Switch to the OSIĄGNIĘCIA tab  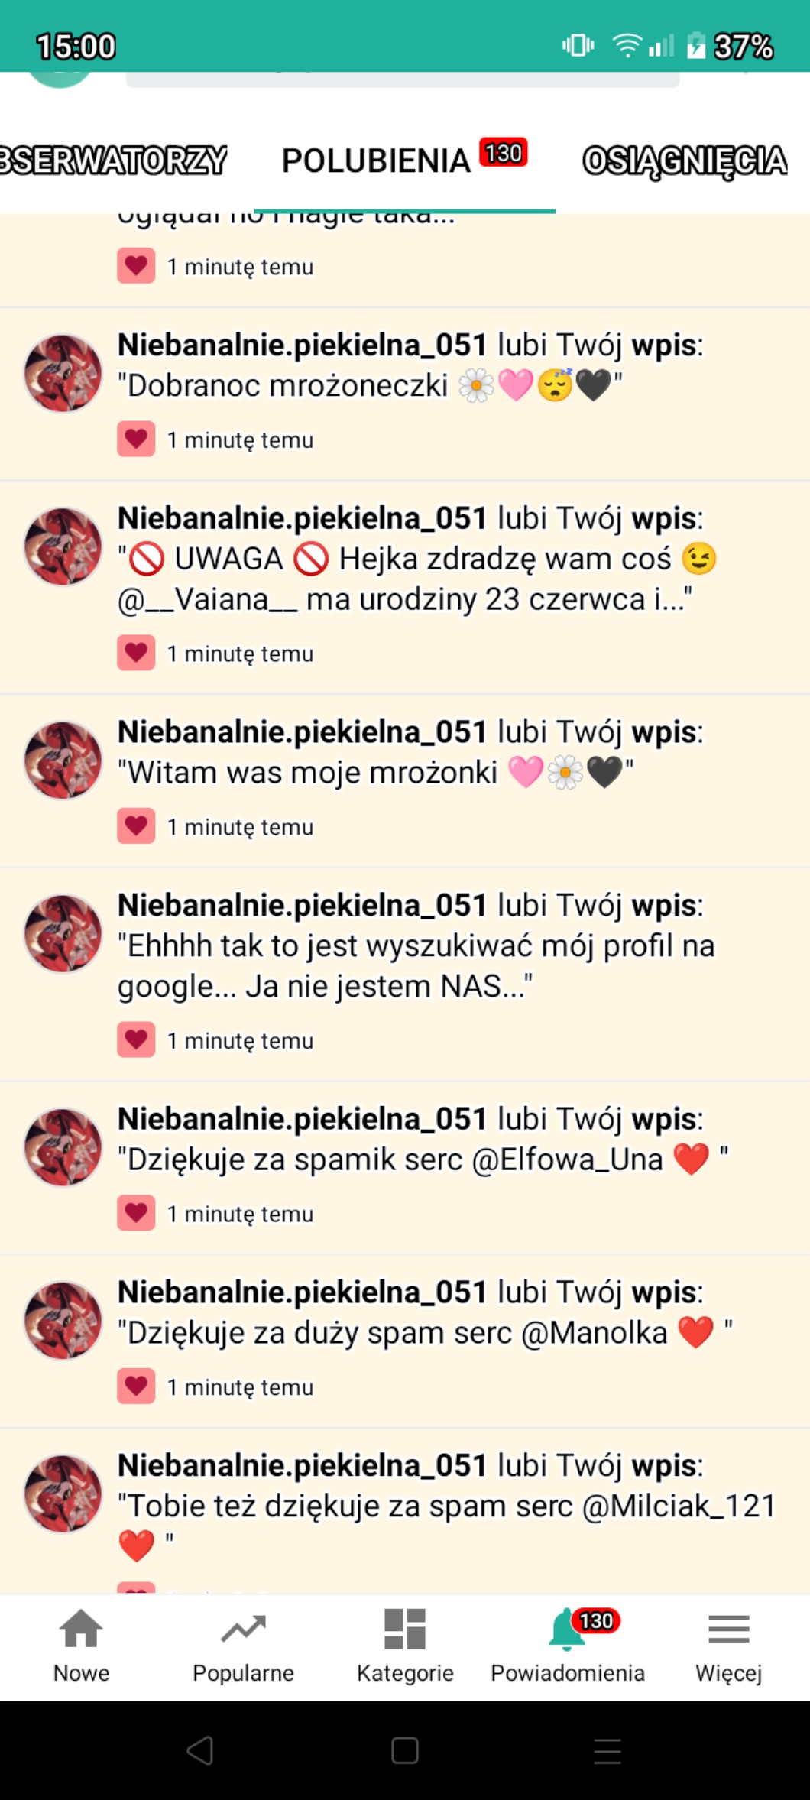[x=685, y=161]
